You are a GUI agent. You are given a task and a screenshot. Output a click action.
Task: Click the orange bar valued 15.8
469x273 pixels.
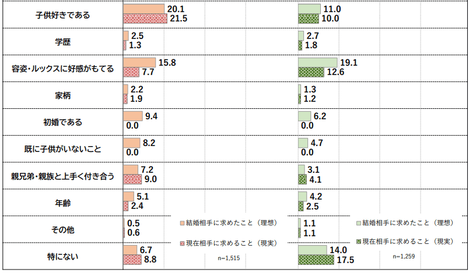[x=139, y=62]
